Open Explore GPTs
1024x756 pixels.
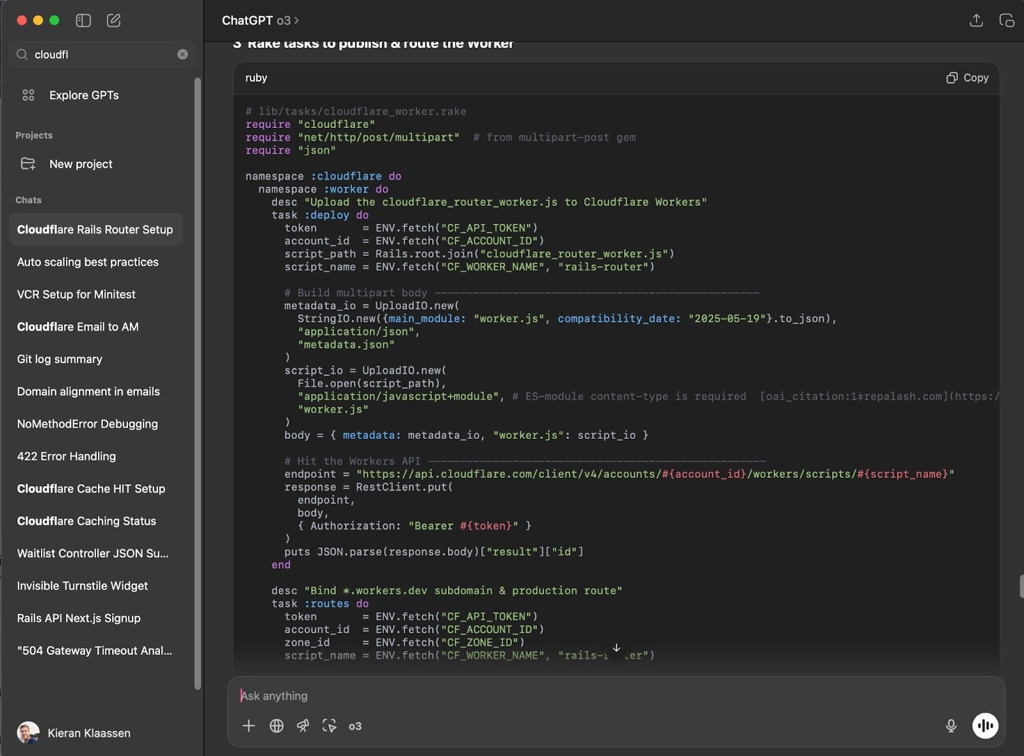[x=83, y=95]
